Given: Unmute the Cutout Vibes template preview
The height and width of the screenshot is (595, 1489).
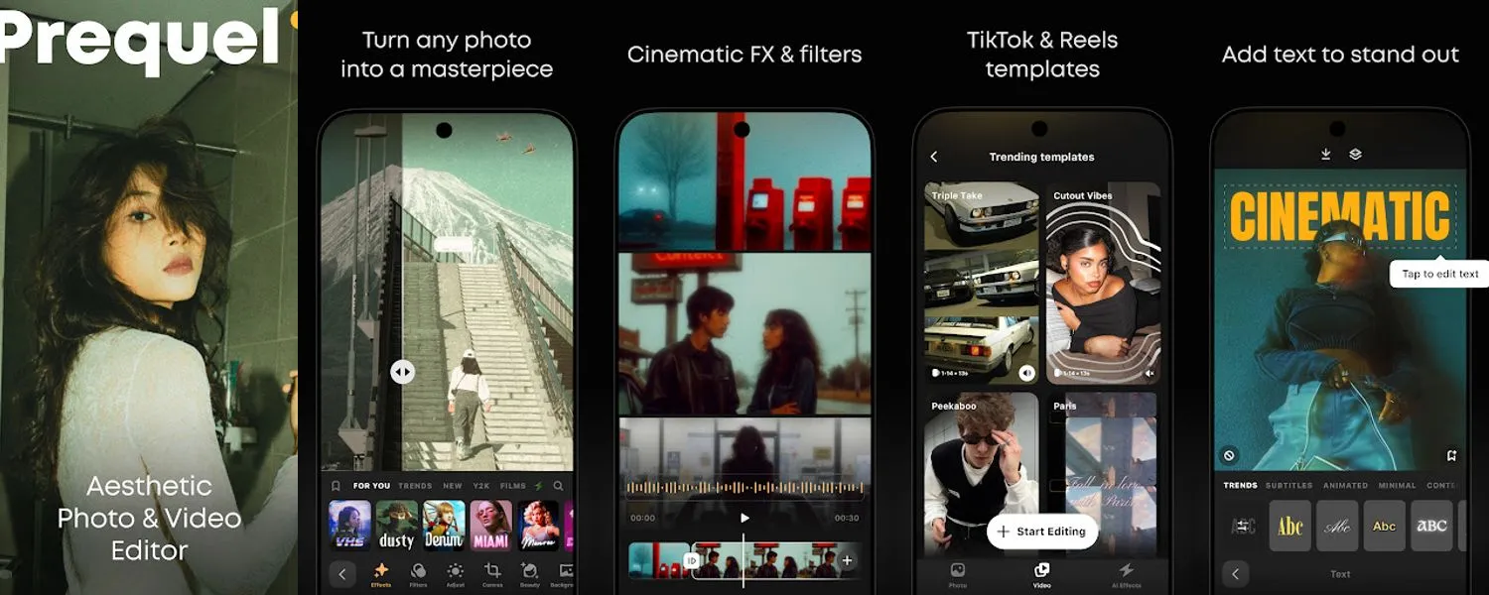Looking at the screenshot, I should click(x=1149, y=373).
